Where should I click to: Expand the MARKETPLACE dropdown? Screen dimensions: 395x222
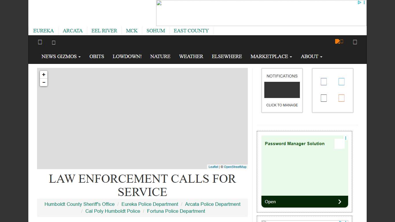click(271, 56)
